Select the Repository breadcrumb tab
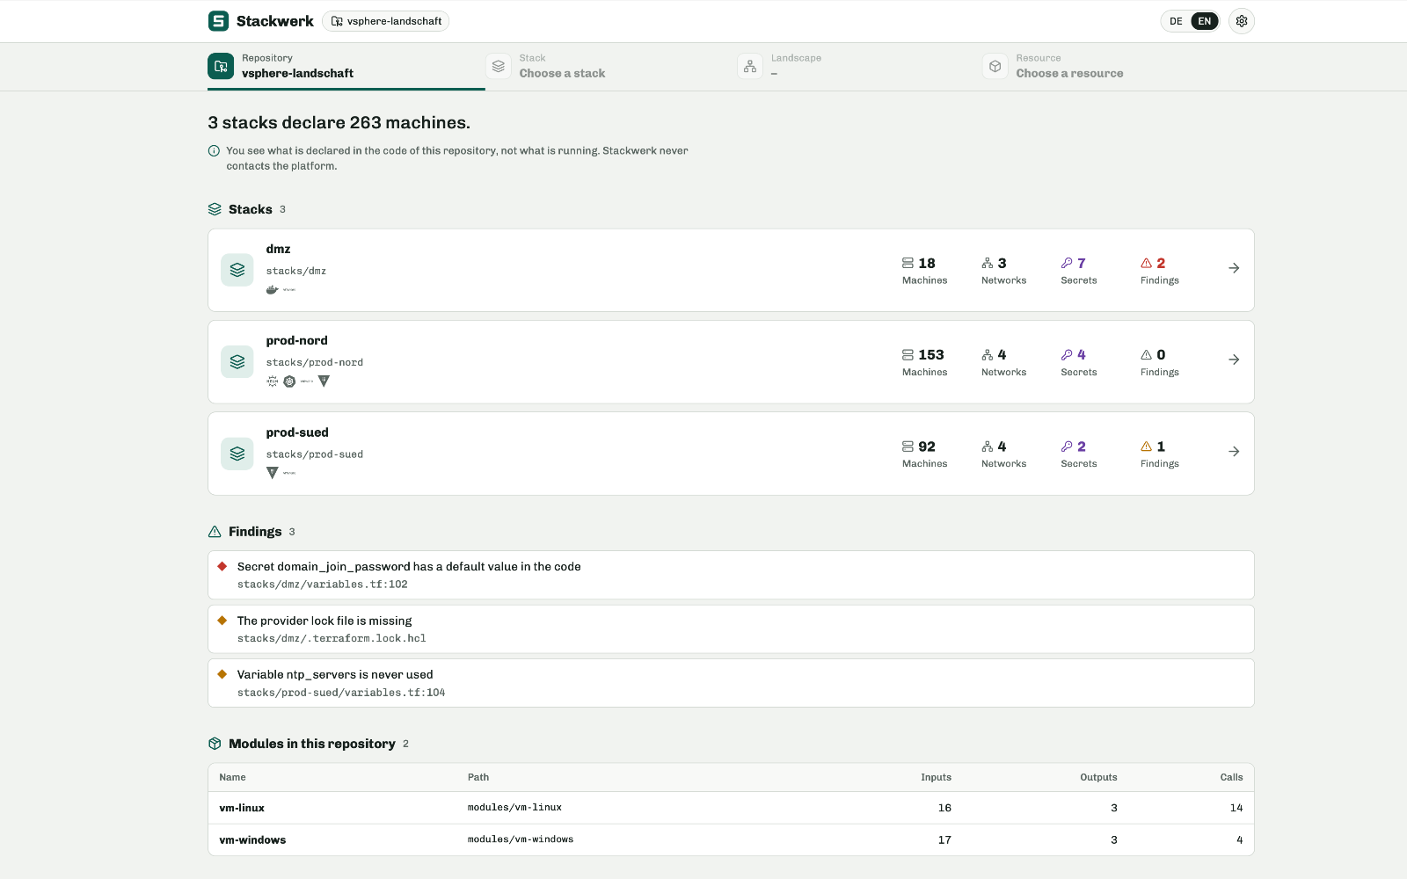The image size is (1407, 879). [x=346, y=66]
